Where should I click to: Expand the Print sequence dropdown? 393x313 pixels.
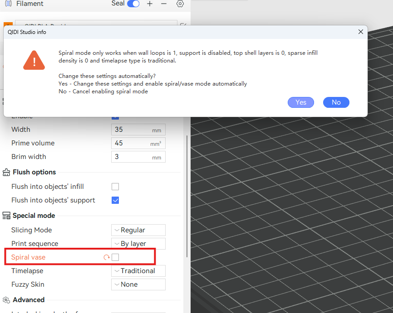pyautogui.click(x=138, y=244)
